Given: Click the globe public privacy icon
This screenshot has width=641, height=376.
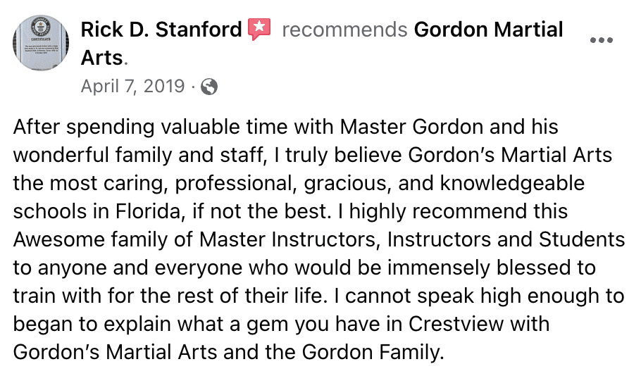Looking at the screenshot, I should 209,87.
